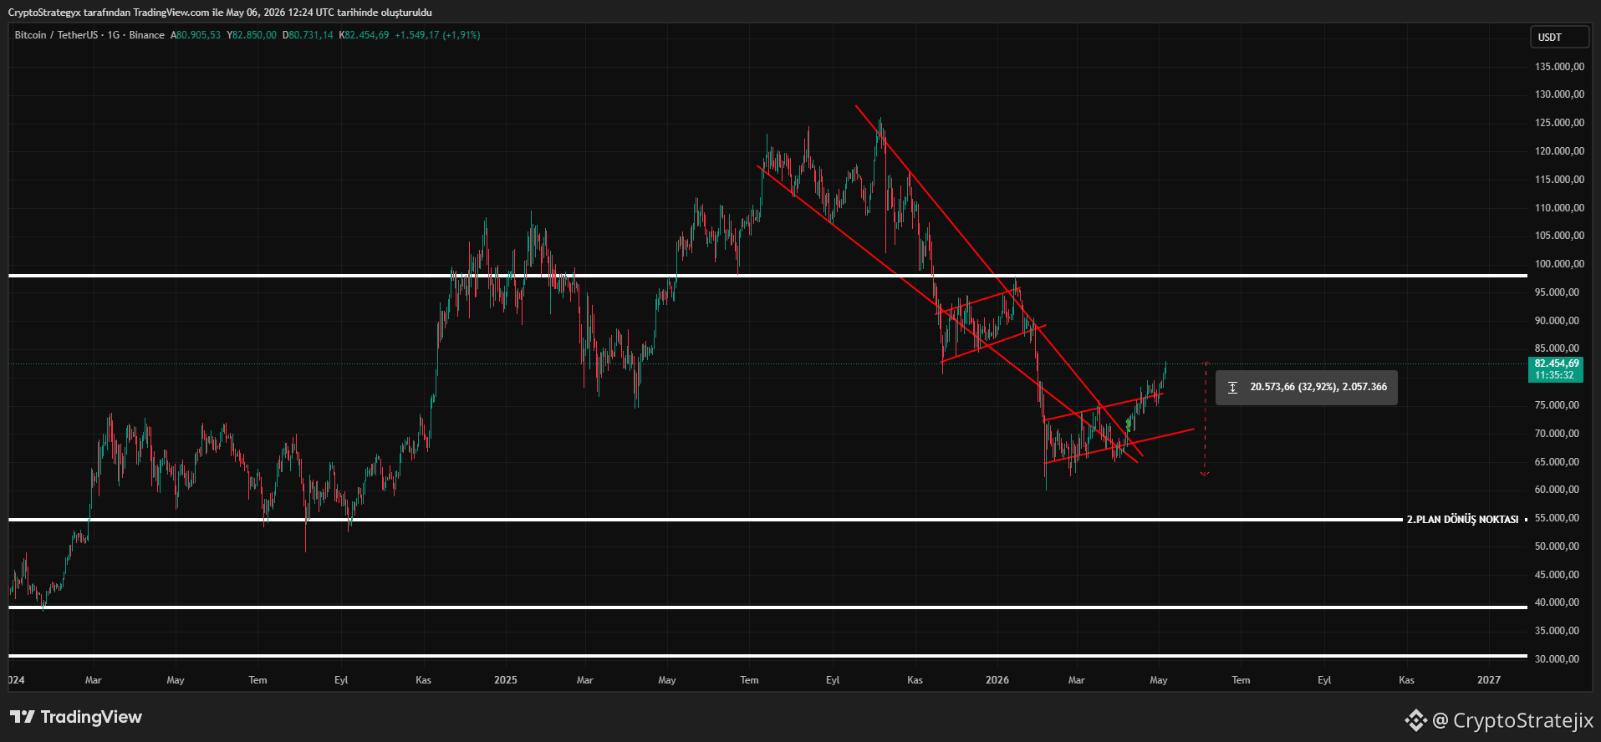
Task: Click the 70.000,00 price axis label
Action: point(1557,434)
